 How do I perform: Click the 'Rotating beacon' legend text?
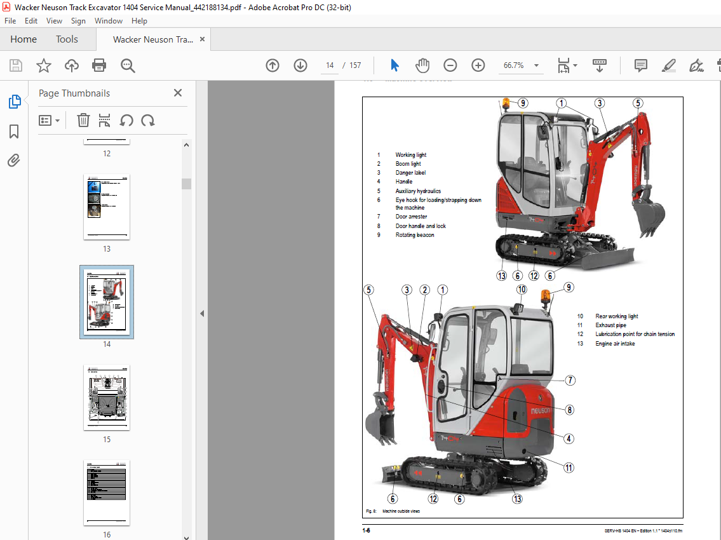pyautogui.click(x=415, y=234)
